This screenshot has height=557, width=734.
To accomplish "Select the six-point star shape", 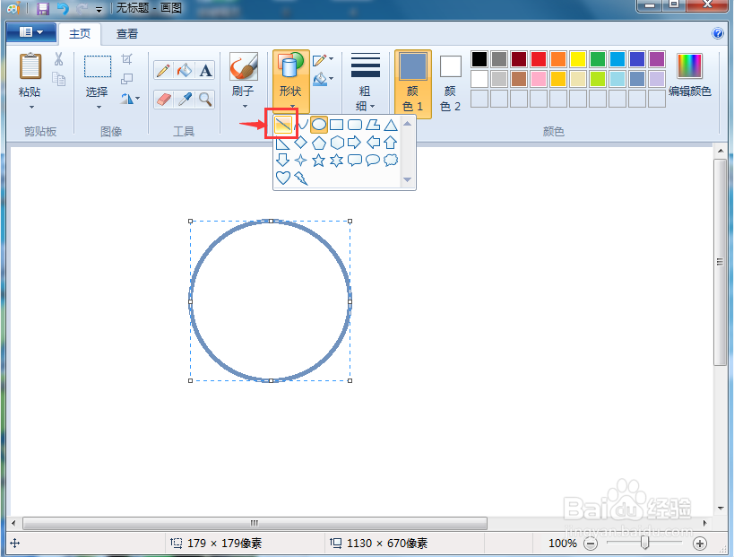I will [337, 161].
